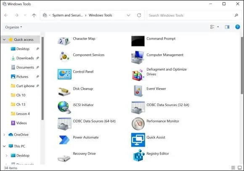Viewport: 244px width, 171px height.
Task: Open the Ch 10 folder
Action: coord(18,95)
